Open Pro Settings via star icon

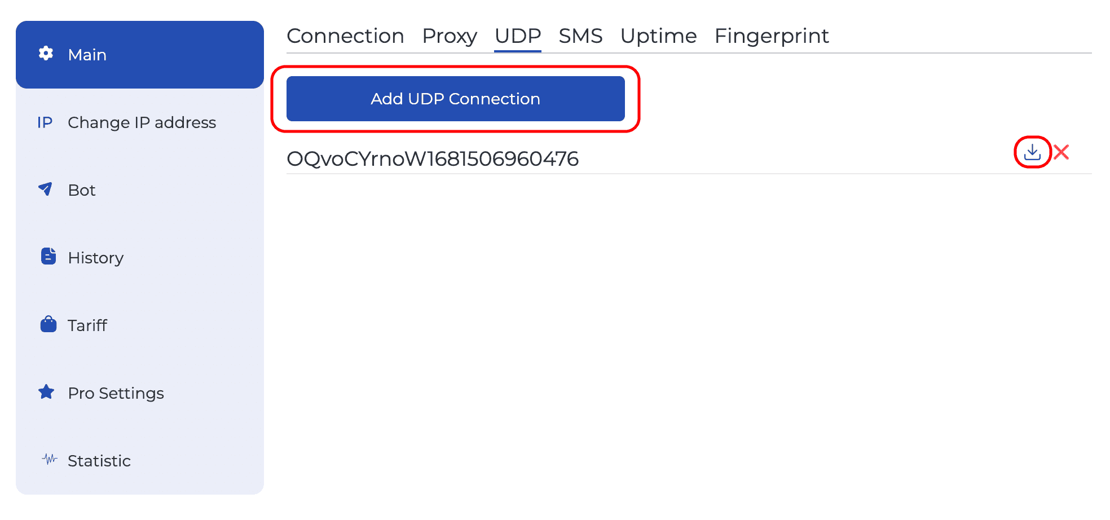point(47,393)
